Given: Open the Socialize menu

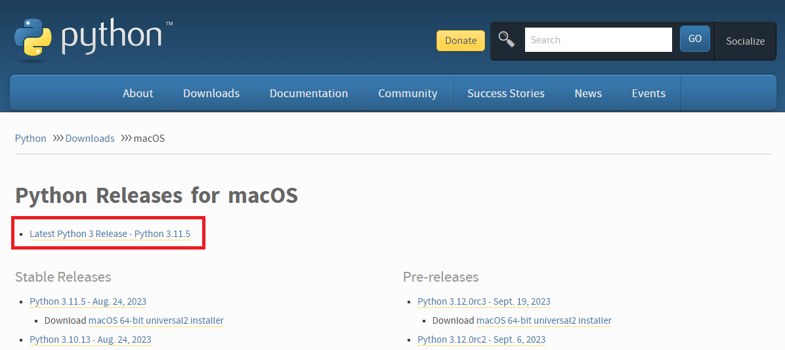Looking at the screenshot, I should click(746, 41).
